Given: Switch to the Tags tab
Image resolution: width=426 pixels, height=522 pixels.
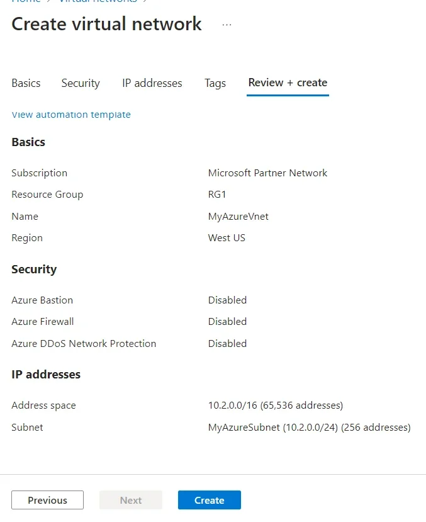Looking at the screenshot, I should click(215, 83).
